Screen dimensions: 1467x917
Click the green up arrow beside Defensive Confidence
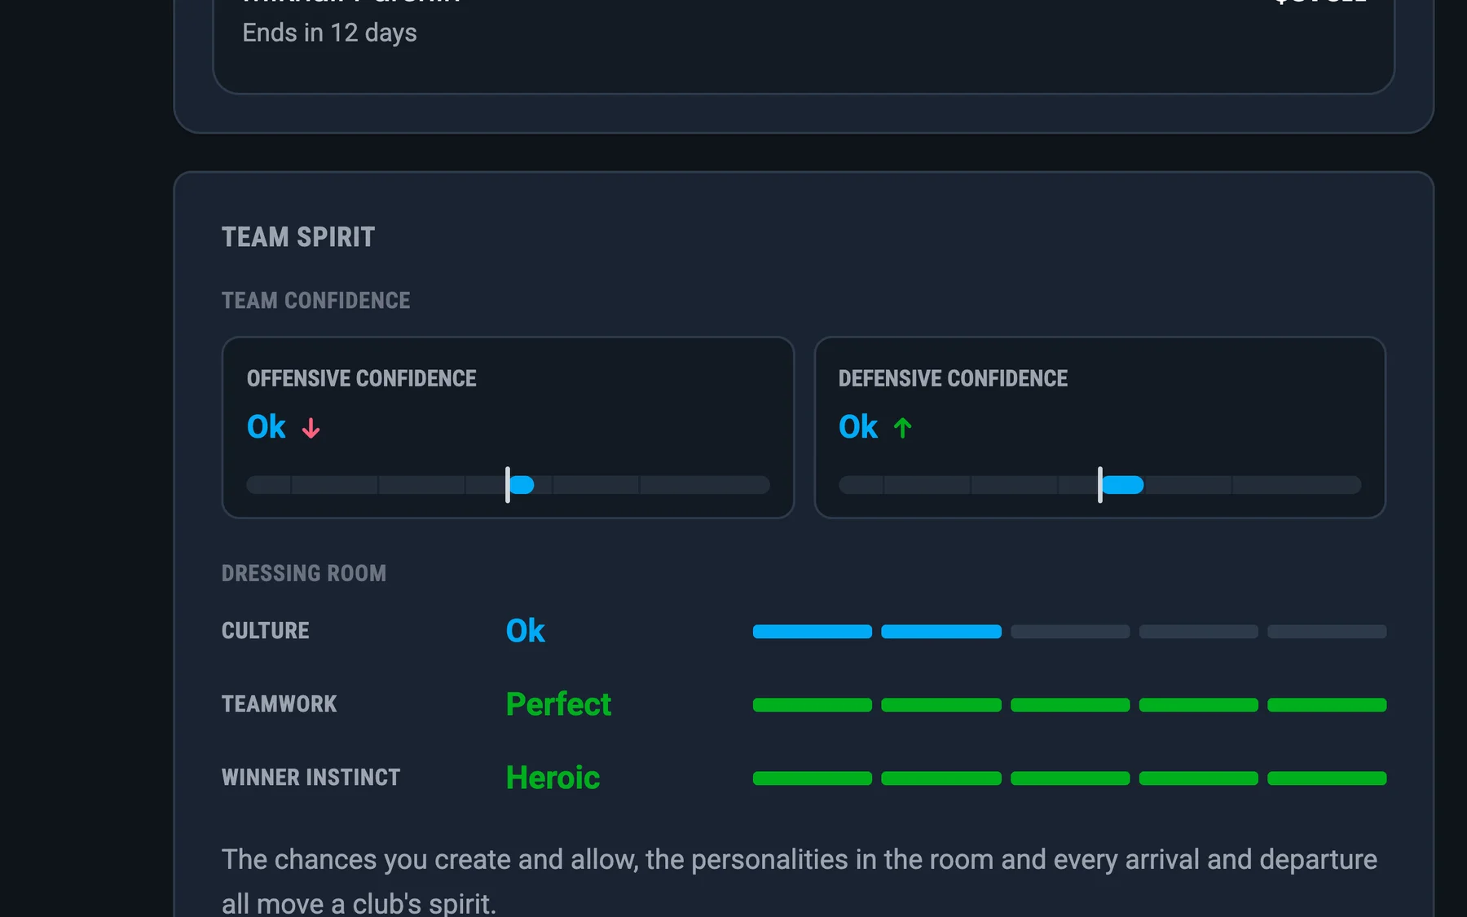(902, 428)
